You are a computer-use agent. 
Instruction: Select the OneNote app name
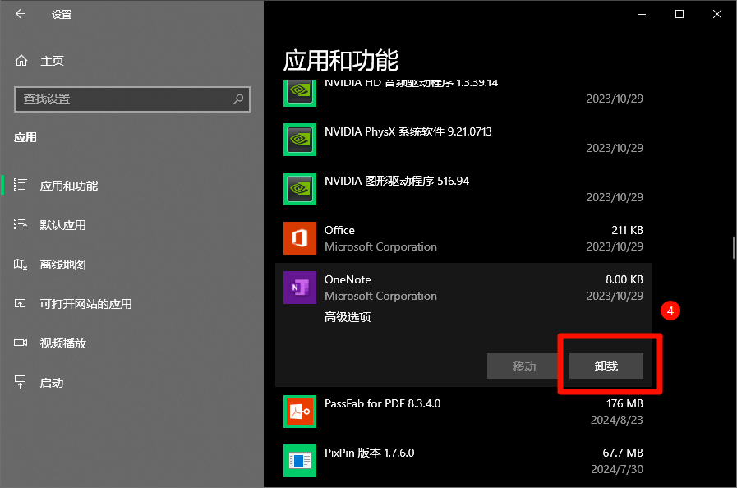tap(348, 279)
